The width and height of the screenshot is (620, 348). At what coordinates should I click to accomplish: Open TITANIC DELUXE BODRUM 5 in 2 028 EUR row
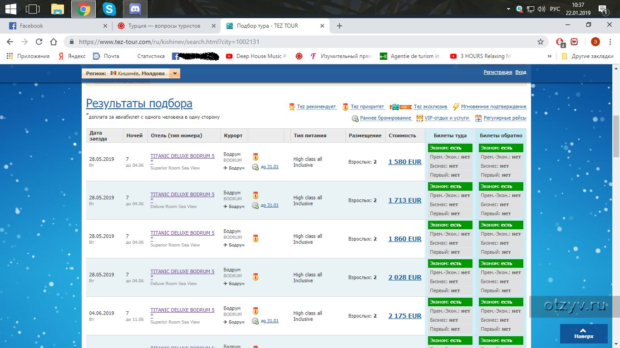(x=182, y=271)
